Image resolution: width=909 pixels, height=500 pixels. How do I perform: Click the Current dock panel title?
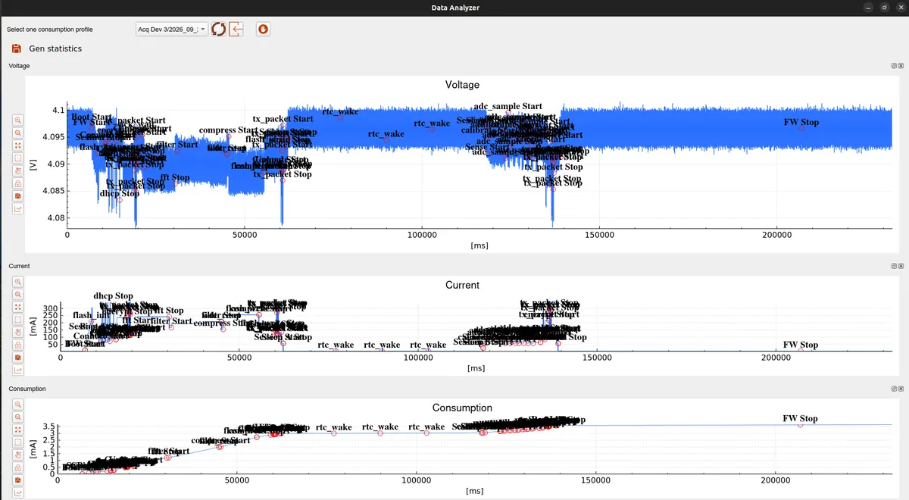point(19,266)
